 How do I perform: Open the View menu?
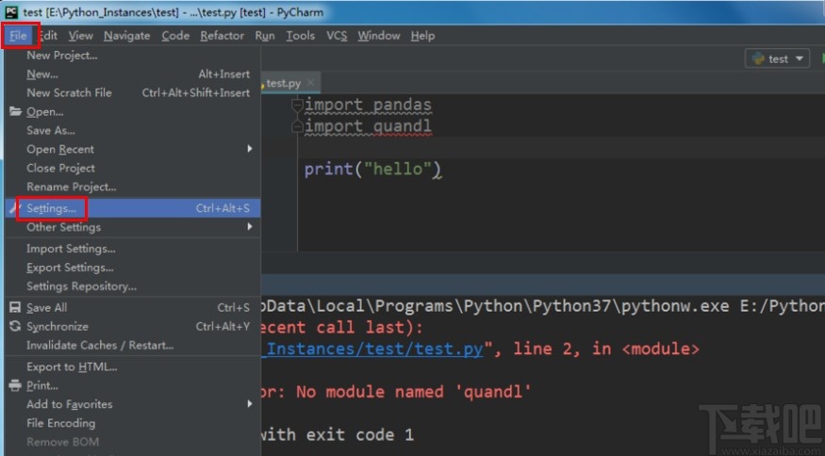click(x=80, y=36)
